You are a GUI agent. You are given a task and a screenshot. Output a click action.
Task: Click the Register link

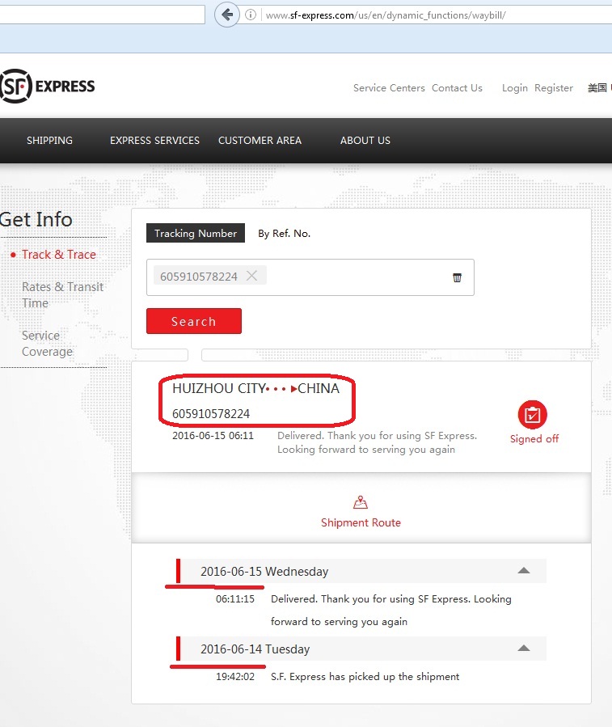[554, 88]
